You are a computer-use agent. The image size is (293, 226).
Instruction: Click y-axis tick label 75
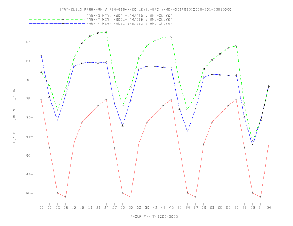click(28, 99)
